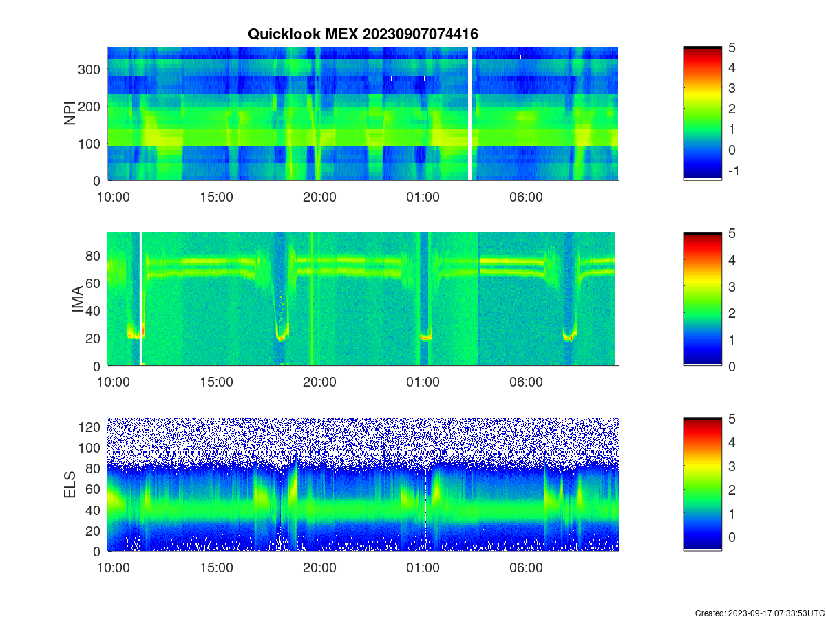Click the 06:00 label under IMA plot
The height and width of the screenshot is (619, 826).
coord(527,382)
